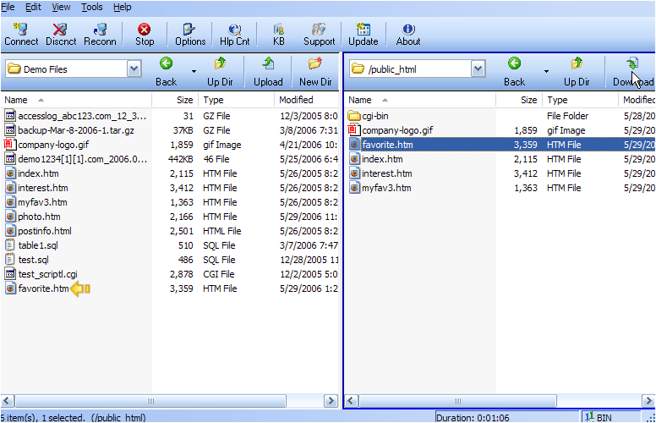Image resolution: width=656 pixels, height=423 pixels.
Task: Click the local pane scroll right arrow
Action: (331, 401)
